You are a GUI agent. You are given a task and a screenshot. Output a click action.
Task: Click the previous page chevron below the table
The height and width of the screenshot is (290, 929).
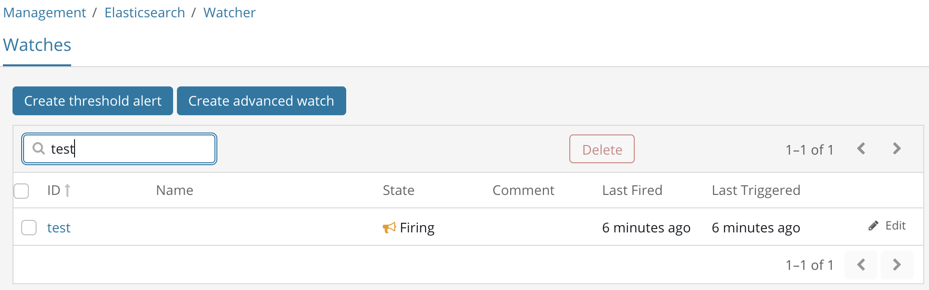[861, 265]
